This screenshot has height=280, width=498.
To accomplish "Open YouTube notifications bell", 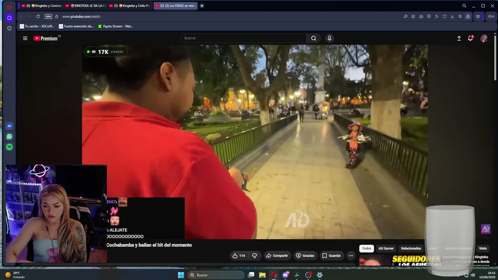I will (470, 38).
